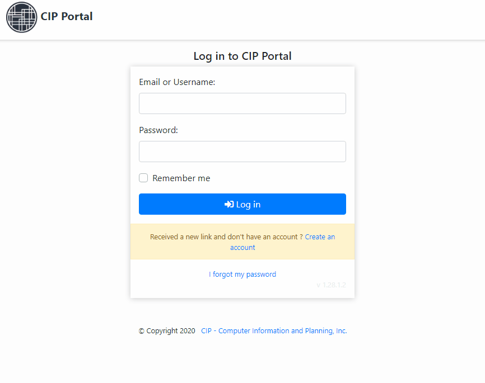
Task: Click the Received a new link notice text
Action: (x=226, y=237)
